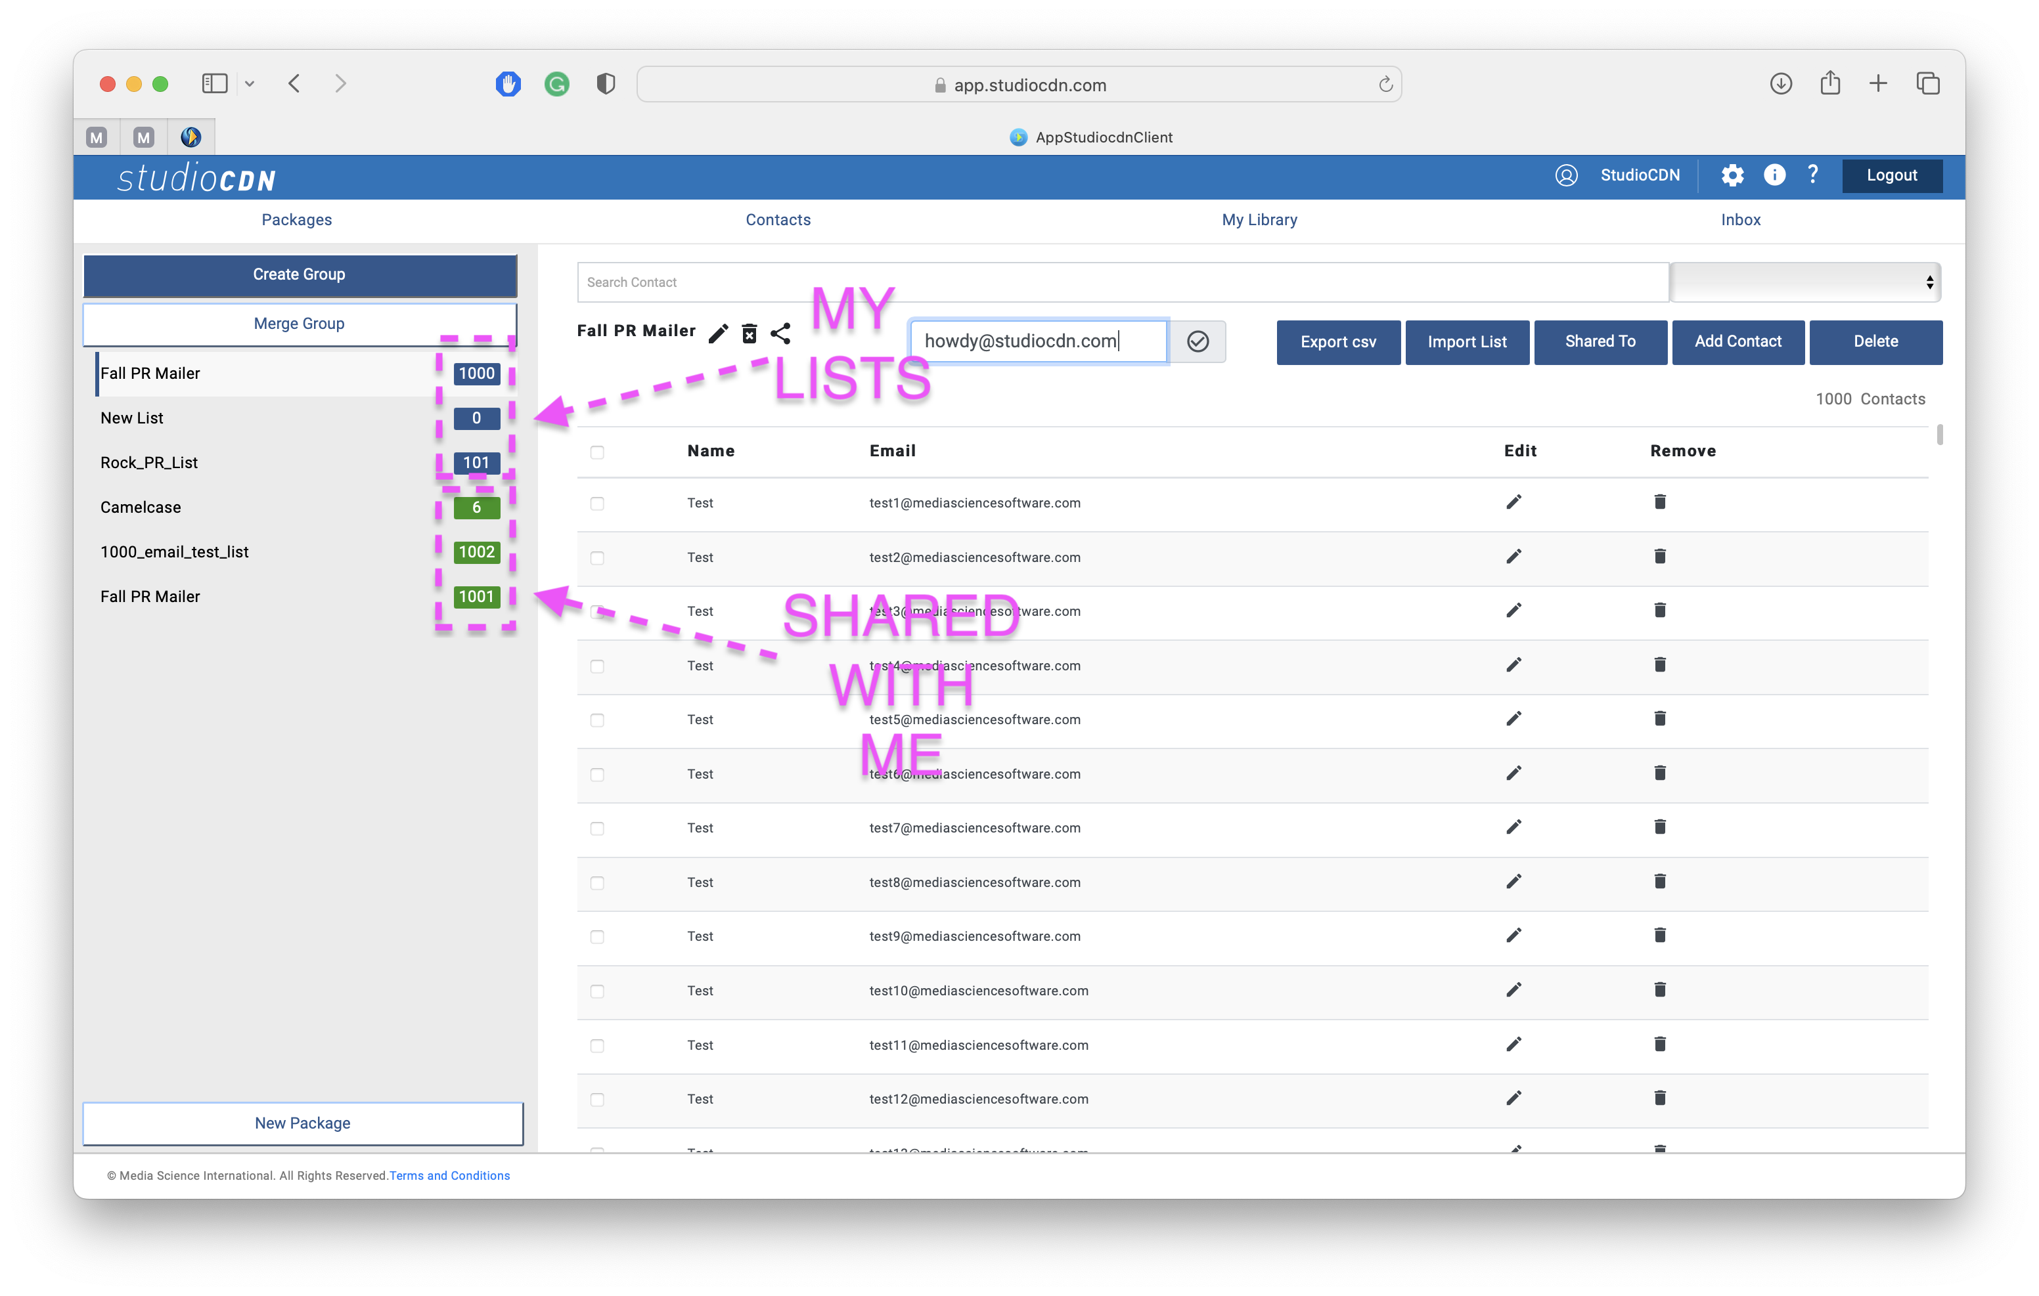Image resolution: width=2039 pixels, height=1296 pixels.
Task: Click Merge Group button
Action: pyautogui.click(x=300, y=324)
